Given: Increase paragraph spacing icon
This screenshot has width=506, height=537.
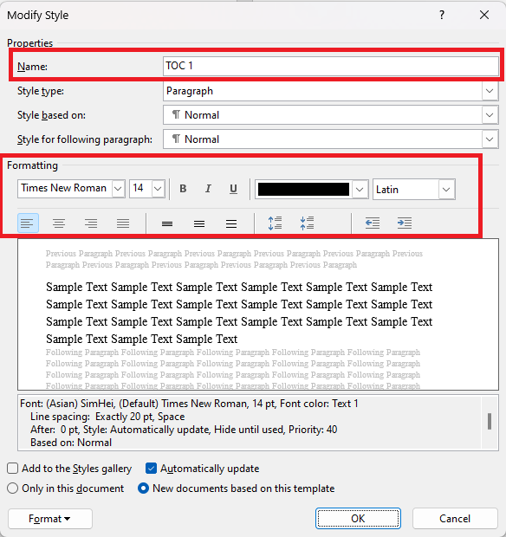Looking at the screenshot, I should point(275,223).
